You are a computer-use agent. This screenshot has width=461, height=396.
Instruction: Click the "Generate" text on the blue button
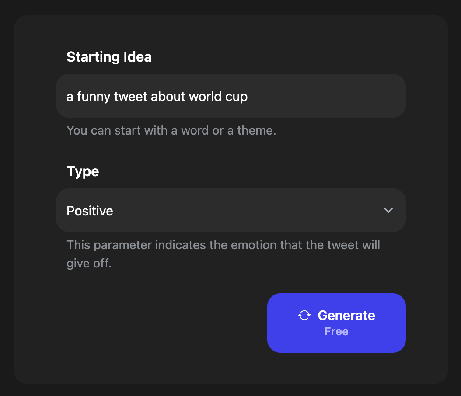[346, 315]
